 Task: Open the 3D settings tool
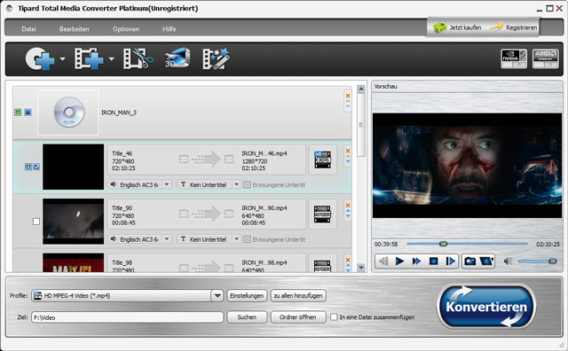pos(177,58)
